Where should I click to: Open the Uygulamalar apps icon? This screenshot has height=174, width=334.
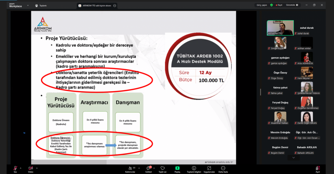click(209, 168)
